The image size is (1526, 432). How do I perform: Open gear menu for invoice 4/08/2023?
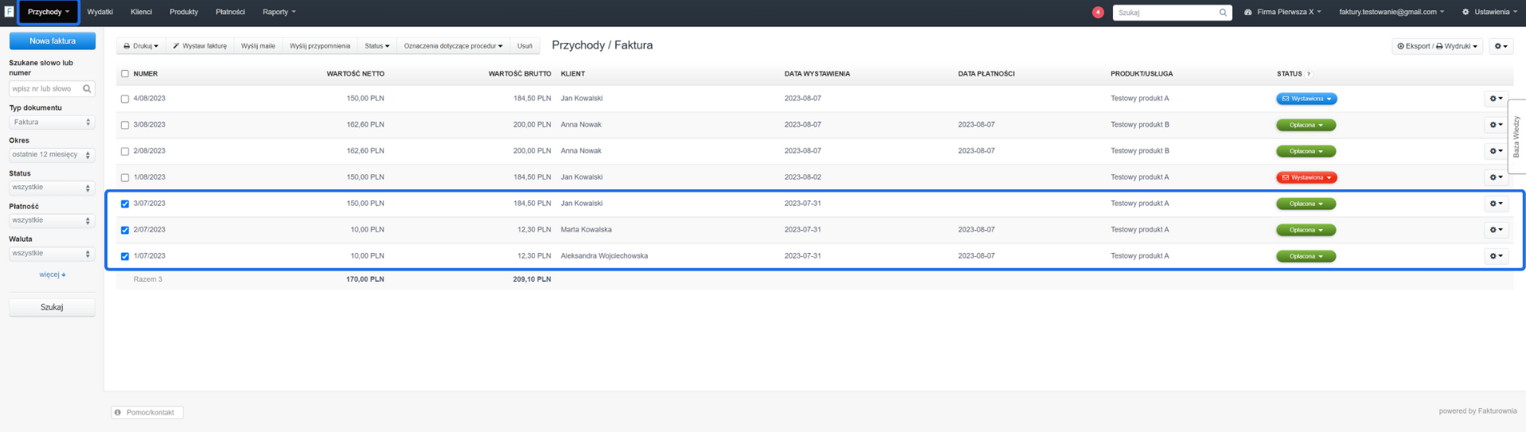tap(1495, 99)
